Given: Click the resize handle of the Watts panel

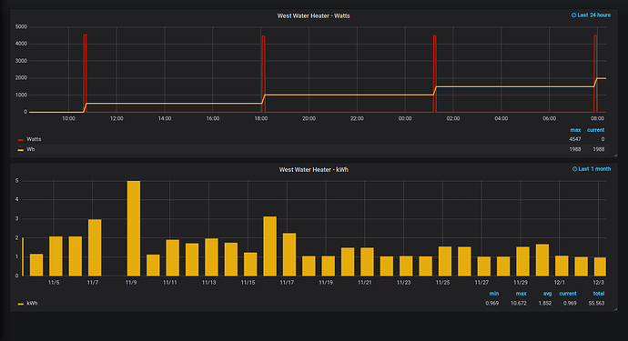Looking at the screenshot, I should coord(615,155).
